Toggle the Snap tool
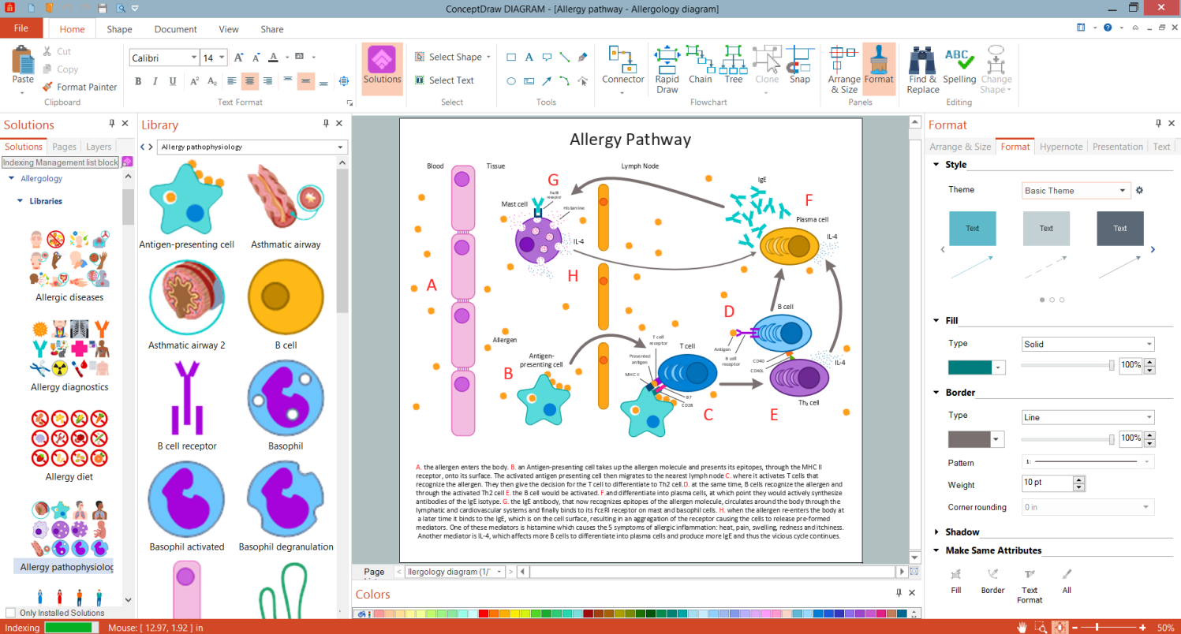The image size is (1181, 634). pos(800,65)
